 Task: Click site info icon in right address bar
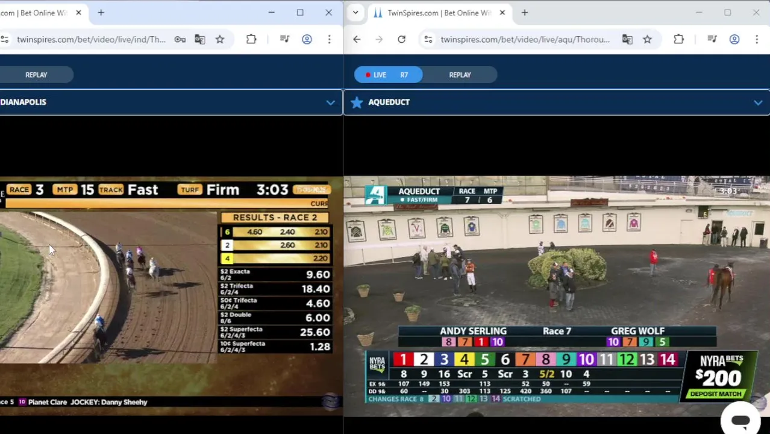click(x=428, y=40)
